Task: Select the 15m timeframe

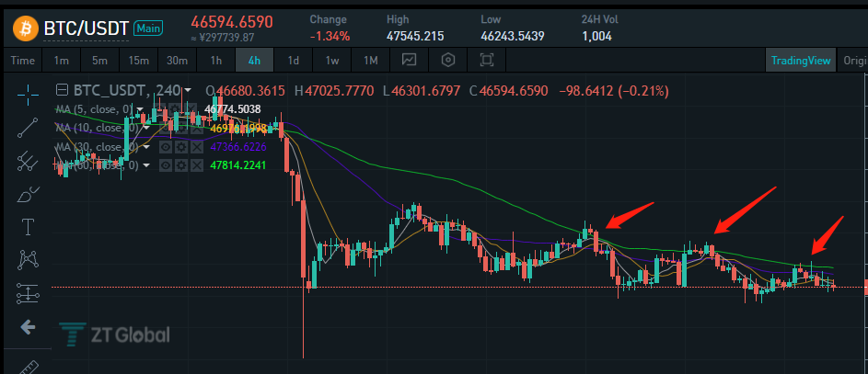Action: [x=138, y=61]
